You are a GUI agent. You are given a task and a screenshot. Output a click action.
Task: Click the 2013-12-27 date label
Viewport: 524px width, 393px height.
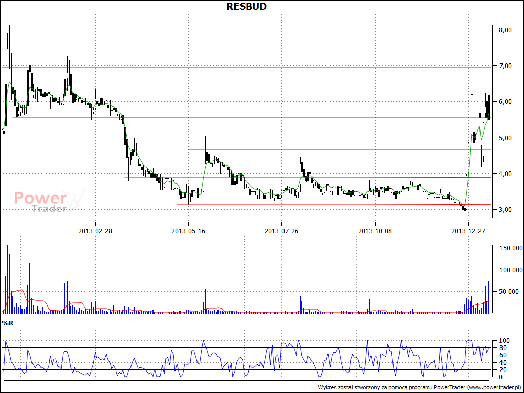[x=468, y=231]
